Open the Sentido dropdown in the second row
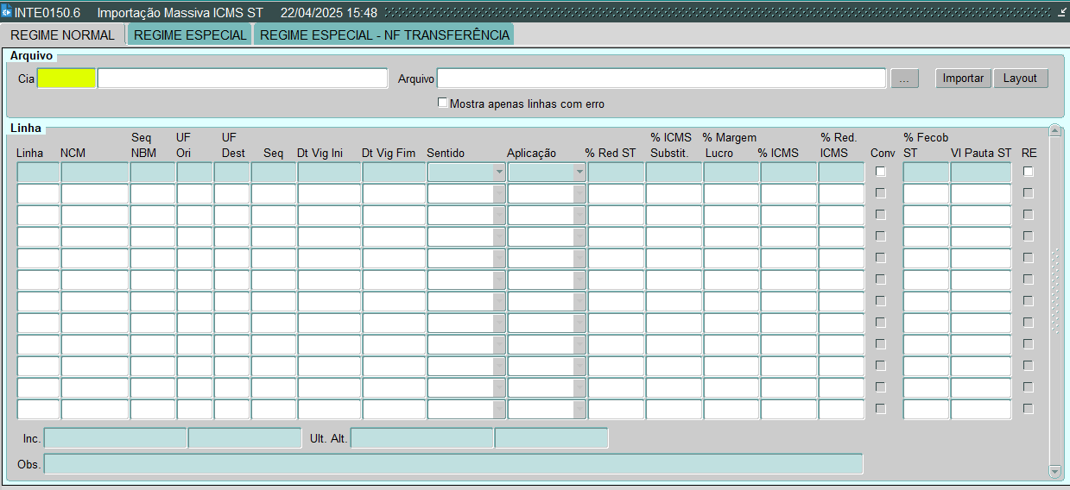 (498, 194)
